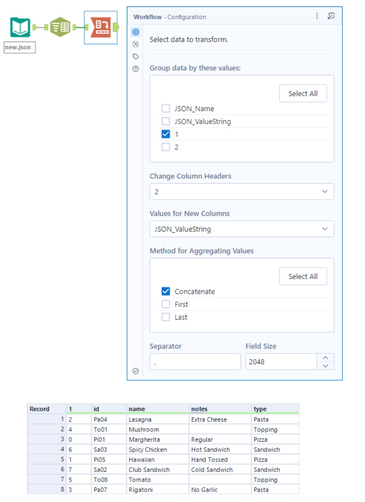Open the three-dot options menu
This screenshot has width=365, height=502.
point(317,17)
